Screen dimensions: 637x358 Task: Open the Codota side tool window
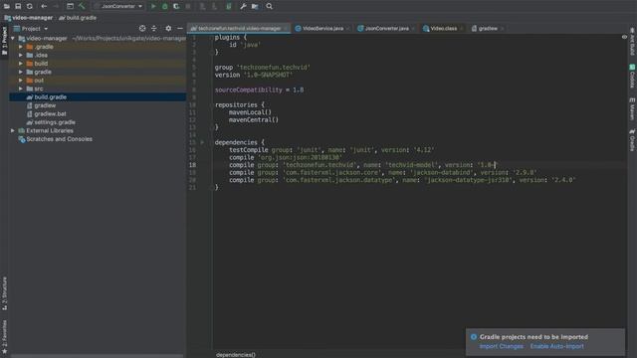(632, 77)
